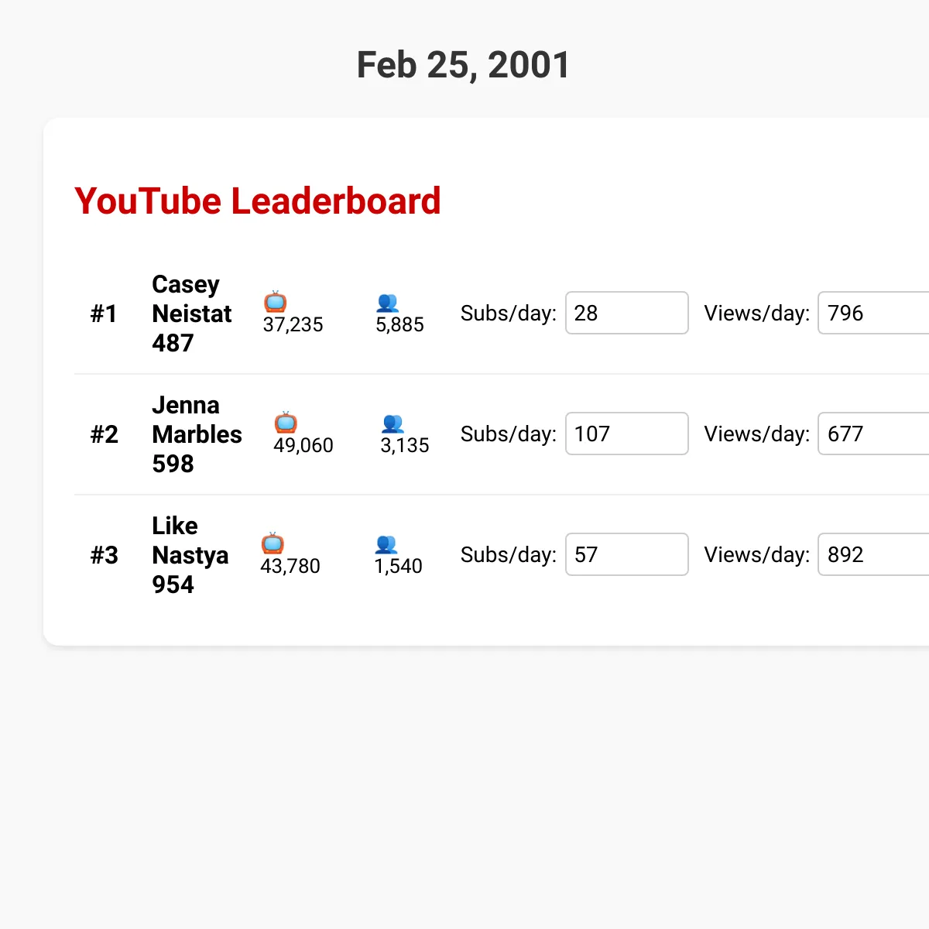The image size is (929, 929).
Task: Select the Like Nastya 954 channel name
Action: tap(190, 555)
